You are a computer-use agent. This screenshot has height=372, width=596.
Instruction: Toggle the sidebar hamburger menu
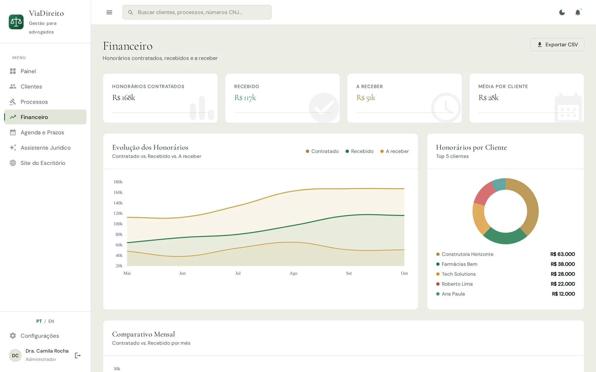(109, 13)
